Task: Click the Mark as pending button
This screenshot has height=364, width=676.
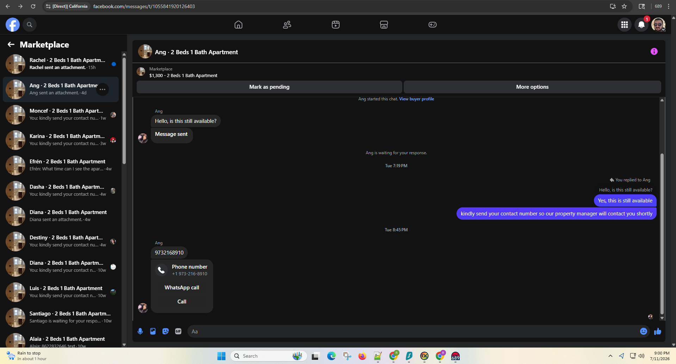Action: pos(269,87)
